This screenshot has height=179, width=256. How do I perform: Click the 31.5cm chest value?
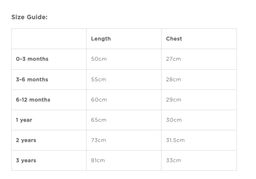pyautogui.click(x=175, y=140)
